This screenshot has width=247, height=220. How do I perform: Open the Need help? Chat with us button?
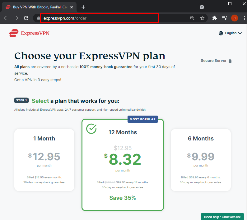[x=222, y=217]
